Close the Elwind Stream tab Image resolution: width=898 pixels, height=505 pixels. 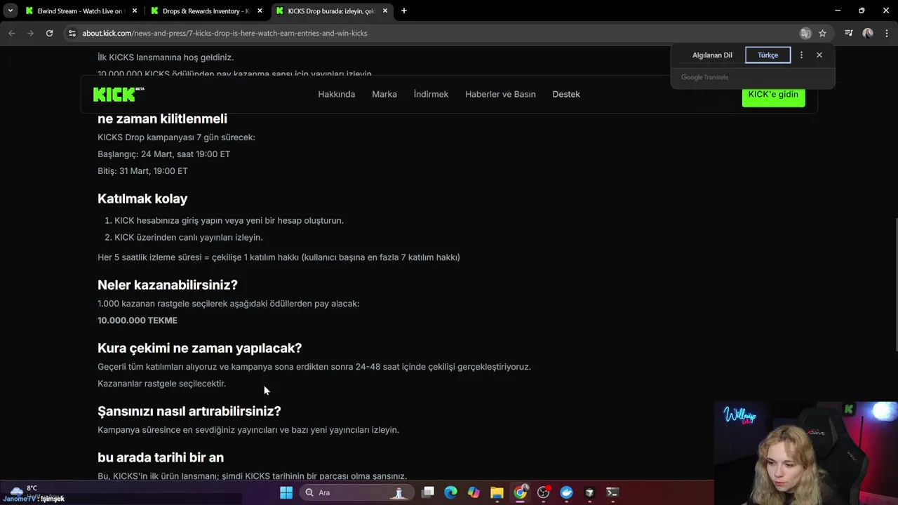(135, 11)
